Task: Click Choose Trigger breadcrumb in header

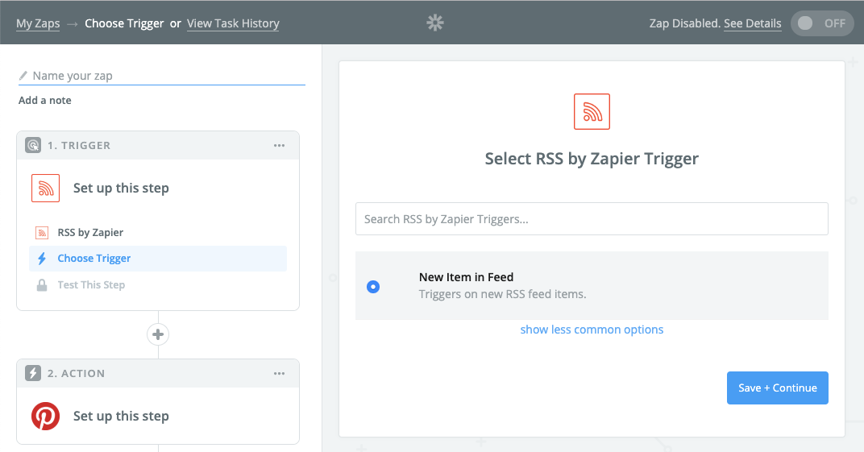Action: tap(125, 23)
